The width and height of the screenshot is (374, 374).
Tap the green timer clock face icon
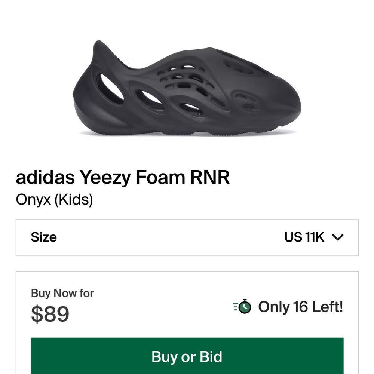[x=245, y=308]
